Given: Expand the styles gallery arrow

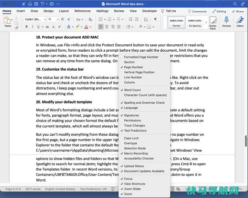Looking at the screenshot, I should click(x=206, y=22).
